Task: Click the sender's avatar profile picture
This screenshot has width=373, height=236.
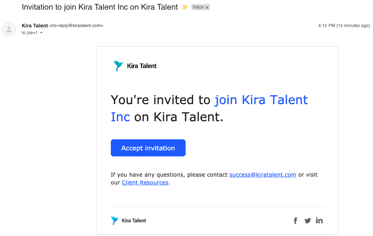Action: (9, 29)
